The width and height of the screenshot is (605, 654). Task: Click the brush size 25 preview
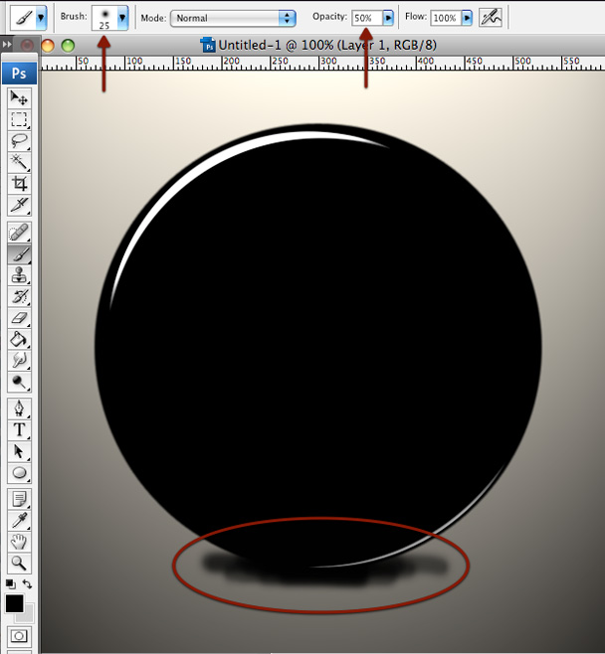(x=104, y=18)
